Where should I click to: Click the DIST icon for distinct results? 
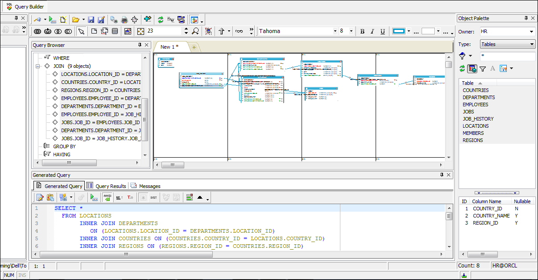coord(153,197)
